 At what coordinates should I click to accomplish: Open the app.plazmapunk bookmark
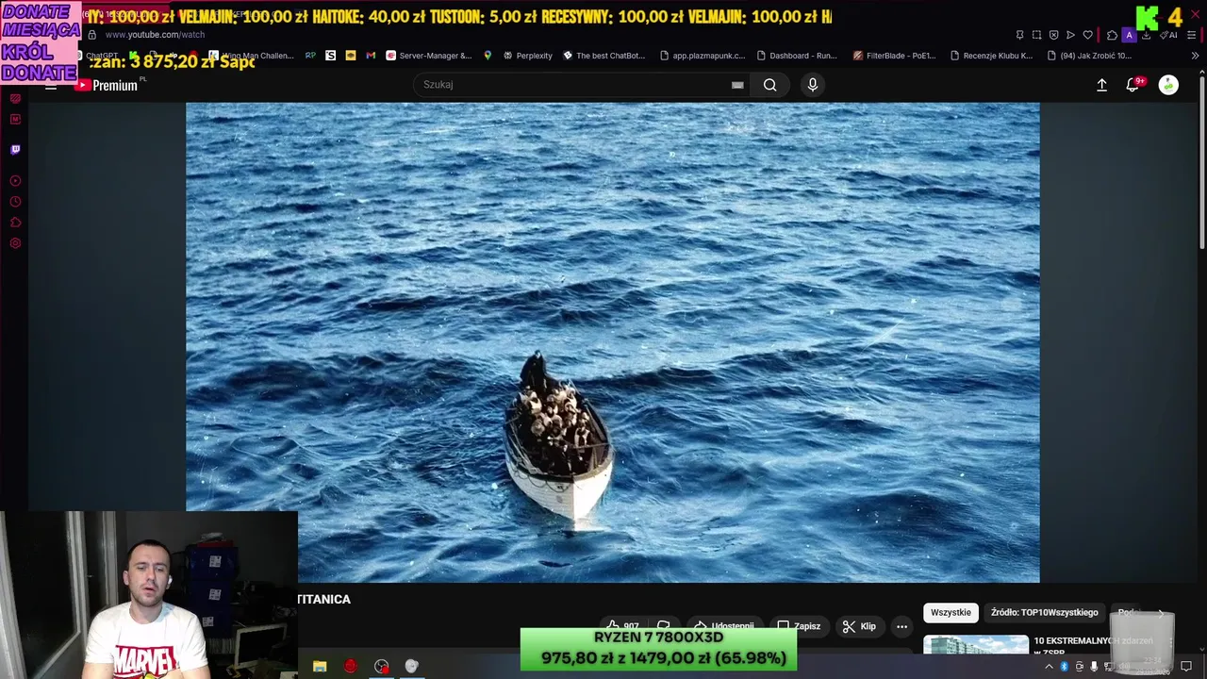702,56
